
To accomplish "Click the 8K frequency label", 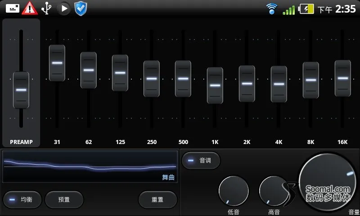I will click(x=310, y=142).
